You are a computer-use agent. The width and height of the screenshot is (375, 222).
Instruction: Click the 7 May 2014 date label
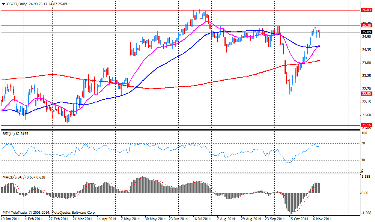coord(131,218)
